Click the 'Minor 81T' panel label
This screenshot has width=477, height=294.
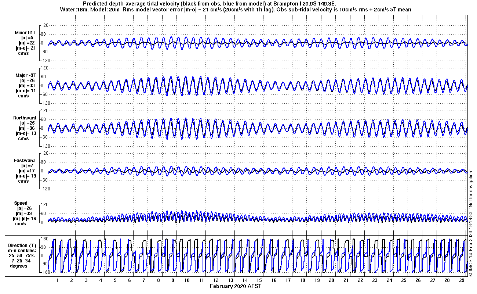pos(25,32)
